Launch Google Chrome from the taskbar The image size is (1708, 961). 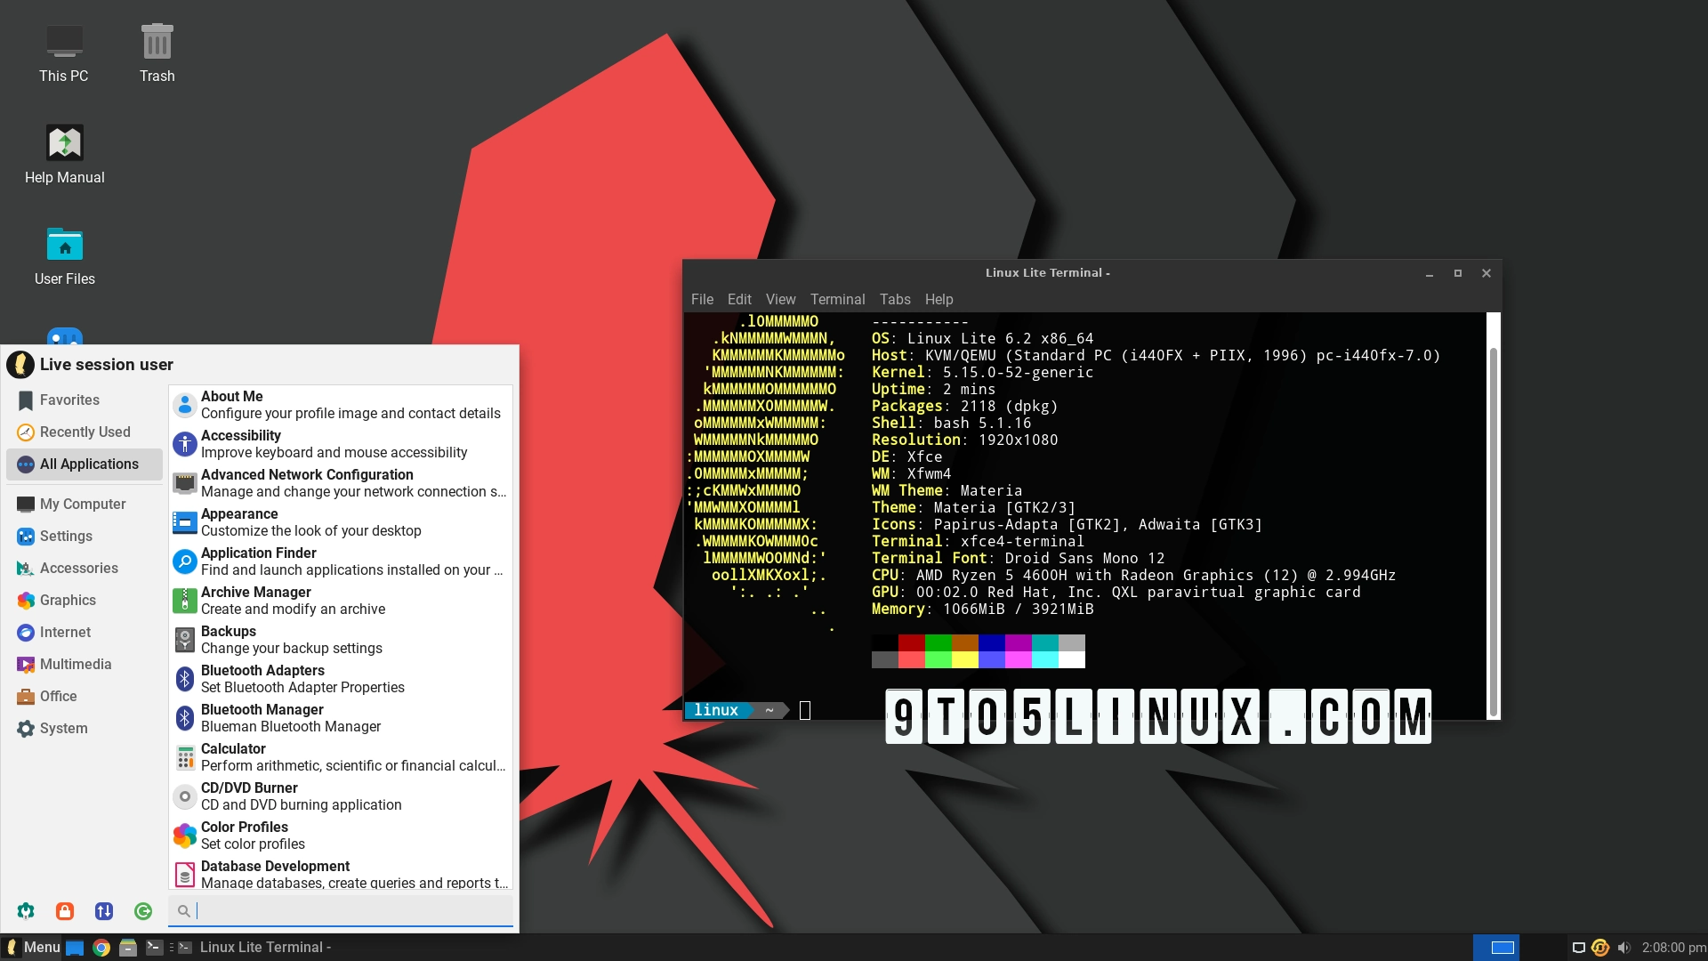coord(101,947)
